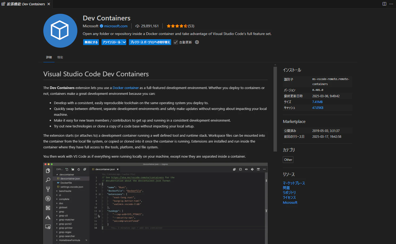This screenshot has width=396, height=244.
Task: Select the 拡張機能: Dev Containers editor tab
Action: (x=26, y=4)
